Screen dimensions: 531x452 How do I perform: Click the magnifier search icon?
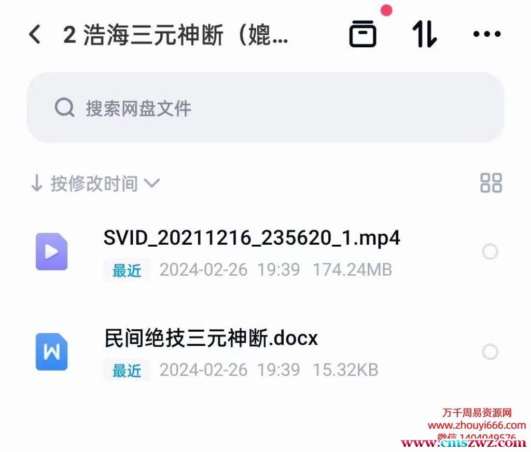[64, 108]
